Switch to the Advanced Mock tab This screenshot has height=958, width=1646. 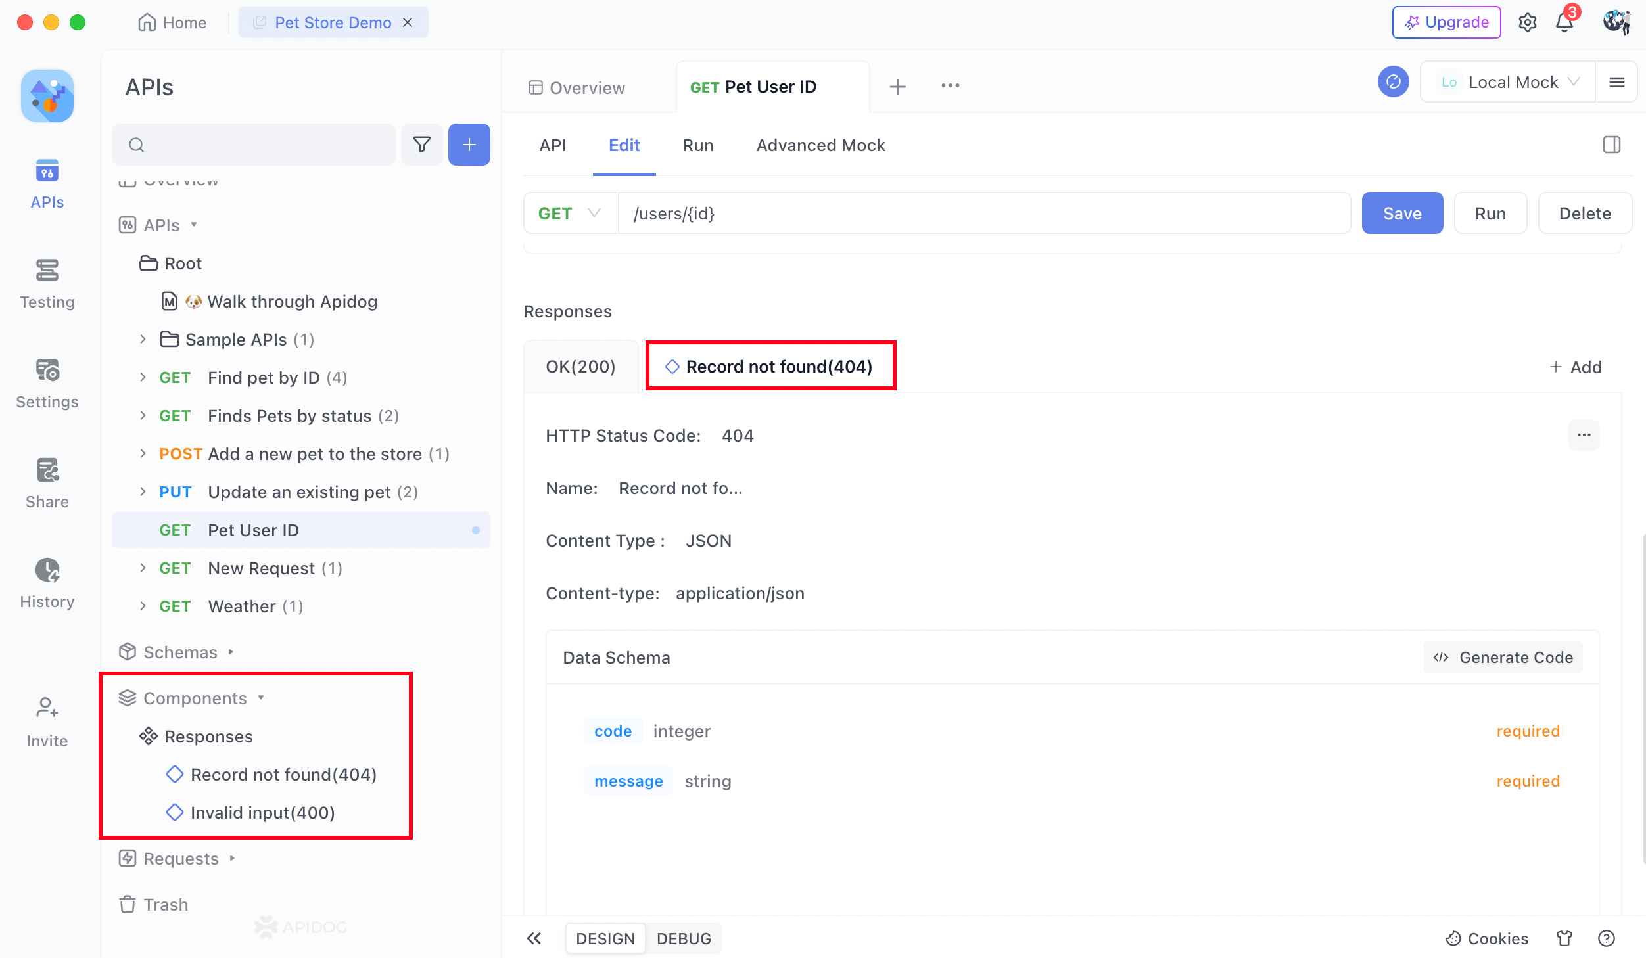click(820, 145)
